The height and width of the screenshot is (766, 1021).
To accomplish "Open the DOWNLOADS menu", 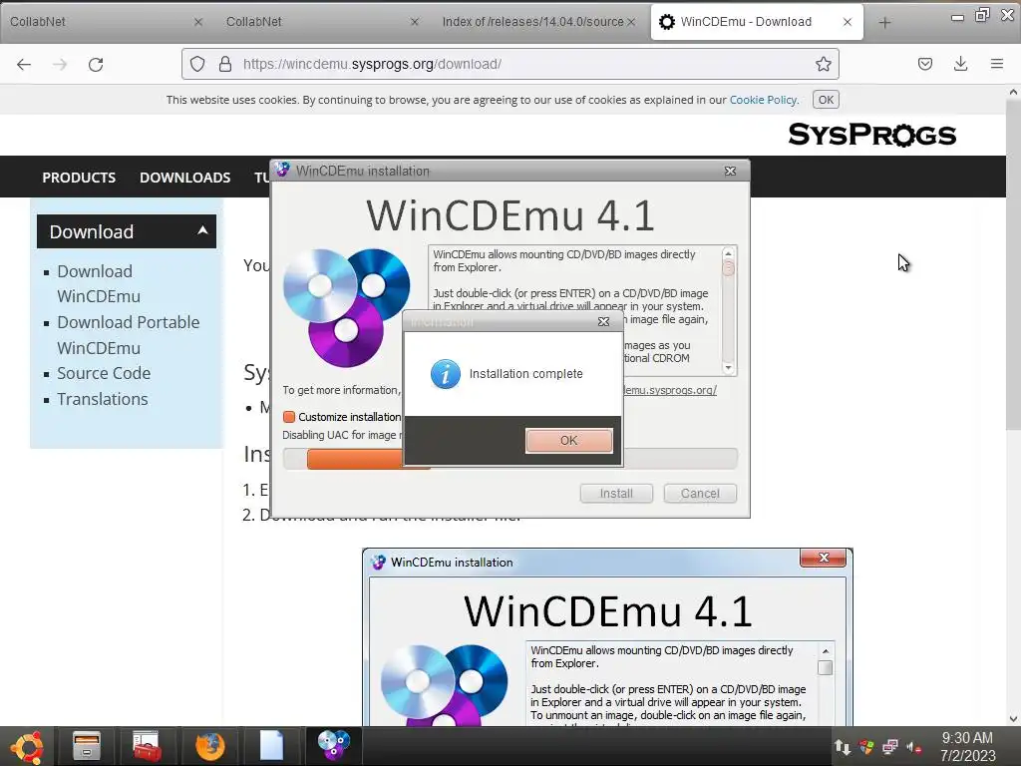I will pos(184,178).
